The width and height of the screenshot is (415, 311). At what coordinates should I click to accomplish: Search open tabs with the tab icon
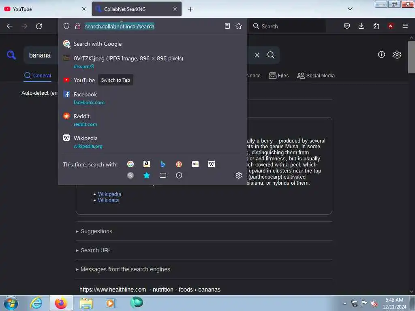(x=163, y=175)
